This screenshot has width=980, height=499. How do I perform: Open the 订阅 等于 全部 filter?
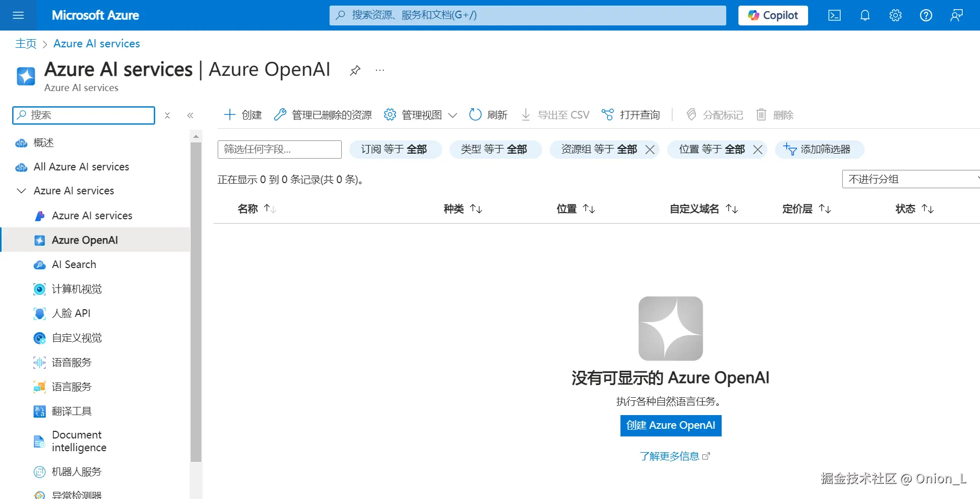pos(395,150)
